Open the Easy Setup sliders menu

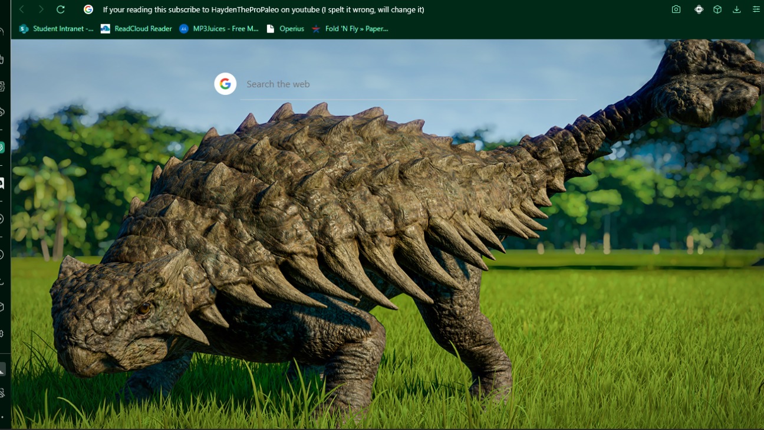(x=756, y=9)
